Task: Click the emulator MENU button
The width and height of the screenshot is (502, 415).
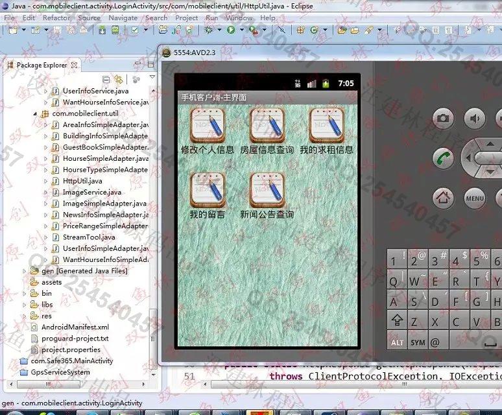Action: pyautogui.click(x=475, y=198)
